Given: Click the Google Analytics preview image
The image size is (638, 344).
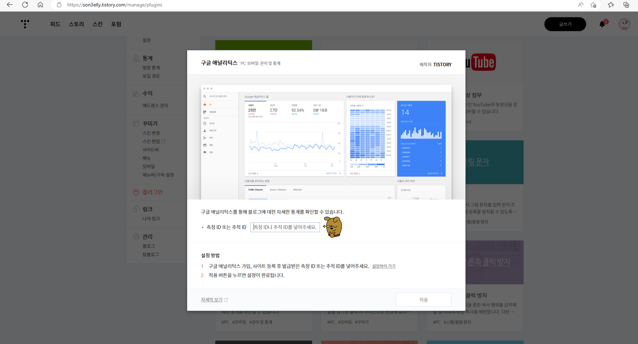Looking at the screenshot, I should click(326, 142).
